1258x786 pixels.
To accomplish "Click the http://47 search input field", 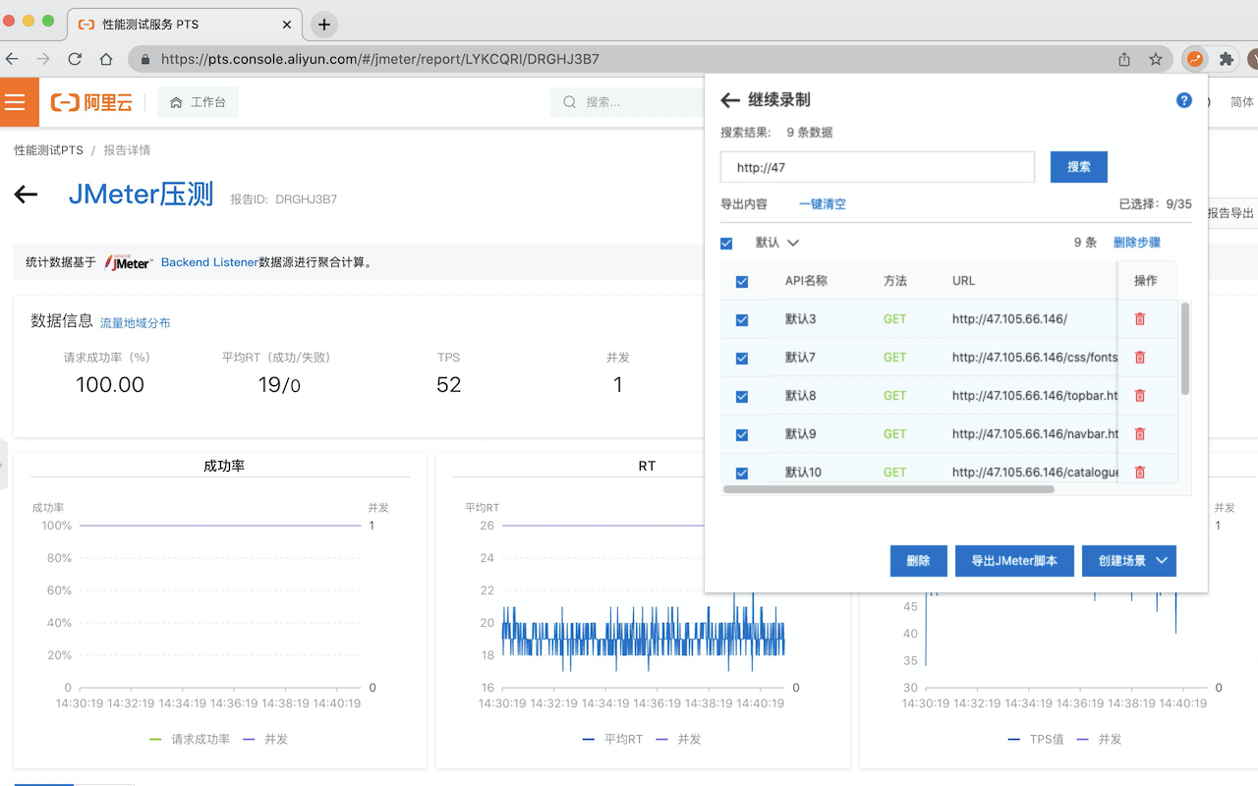I will pyautogui.click(x=878, y=167).
